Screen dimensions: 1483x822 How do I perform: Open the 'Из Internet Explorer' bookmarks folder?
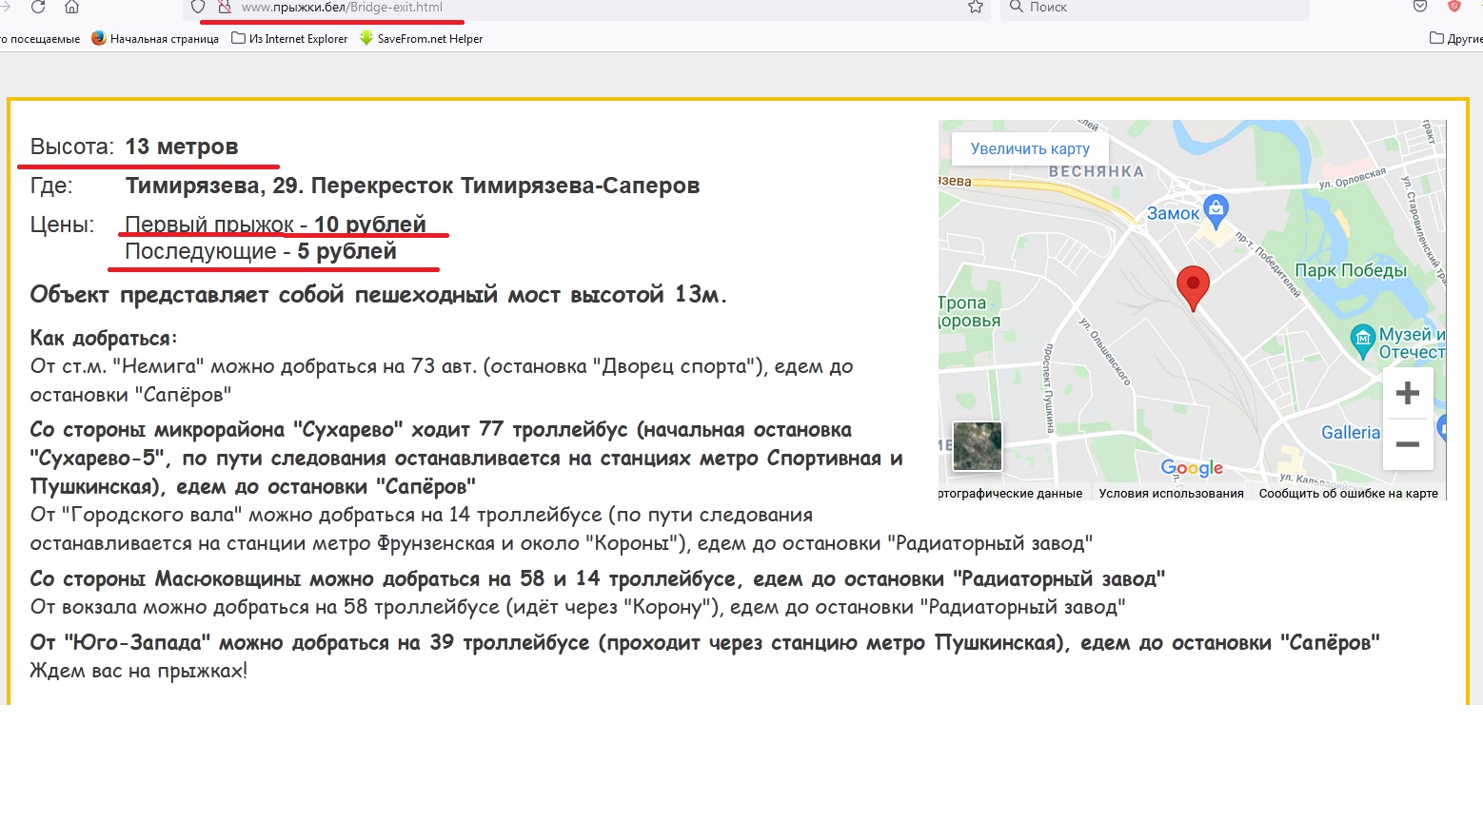(290, 39)
